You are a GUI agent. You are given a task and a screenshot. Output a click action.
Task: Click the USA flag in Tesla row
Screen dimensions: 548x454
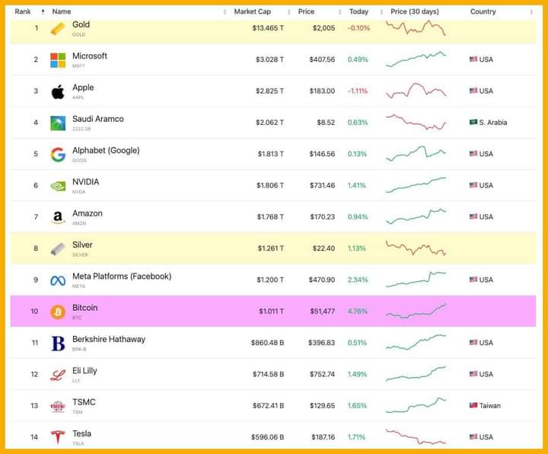(x=473, y=437)
